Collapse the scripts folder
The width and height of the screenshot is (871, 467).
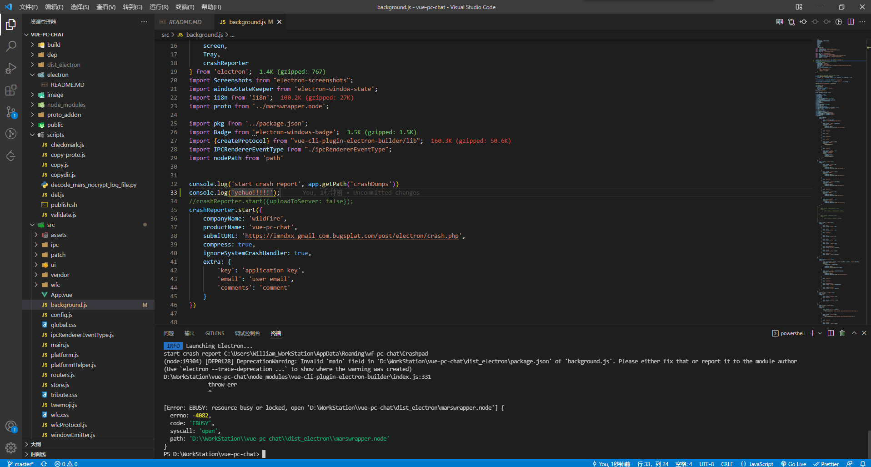click(x=55, y=135)
